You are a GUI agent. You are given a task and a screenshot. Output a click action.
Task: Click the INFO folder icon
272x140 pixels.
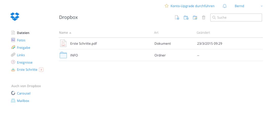(63, 55)
